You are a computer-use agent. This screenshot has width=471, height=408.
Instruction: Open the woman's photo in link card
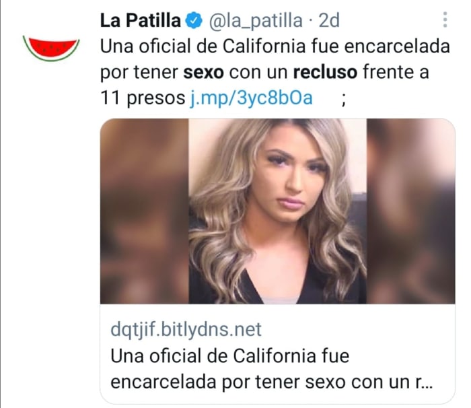coord(277,211)
